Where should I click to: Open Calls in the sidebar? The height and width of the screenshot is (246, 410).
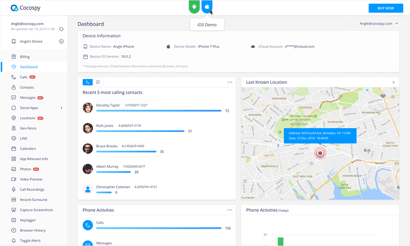(x=24, y=77)
